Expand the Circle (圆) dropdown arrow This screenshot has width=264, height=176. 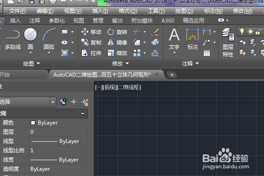tap(30, 53)
